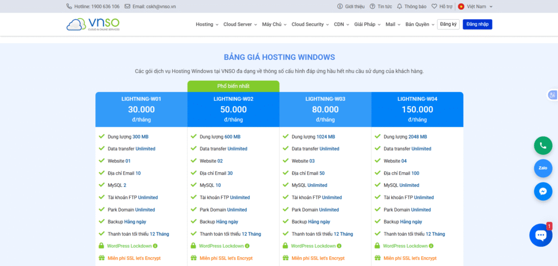
Task: Click the VNSO cloud logo
Action: 93,25
